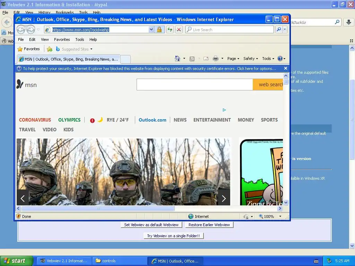Open the Favorites star panel button

tap(28, 49)
